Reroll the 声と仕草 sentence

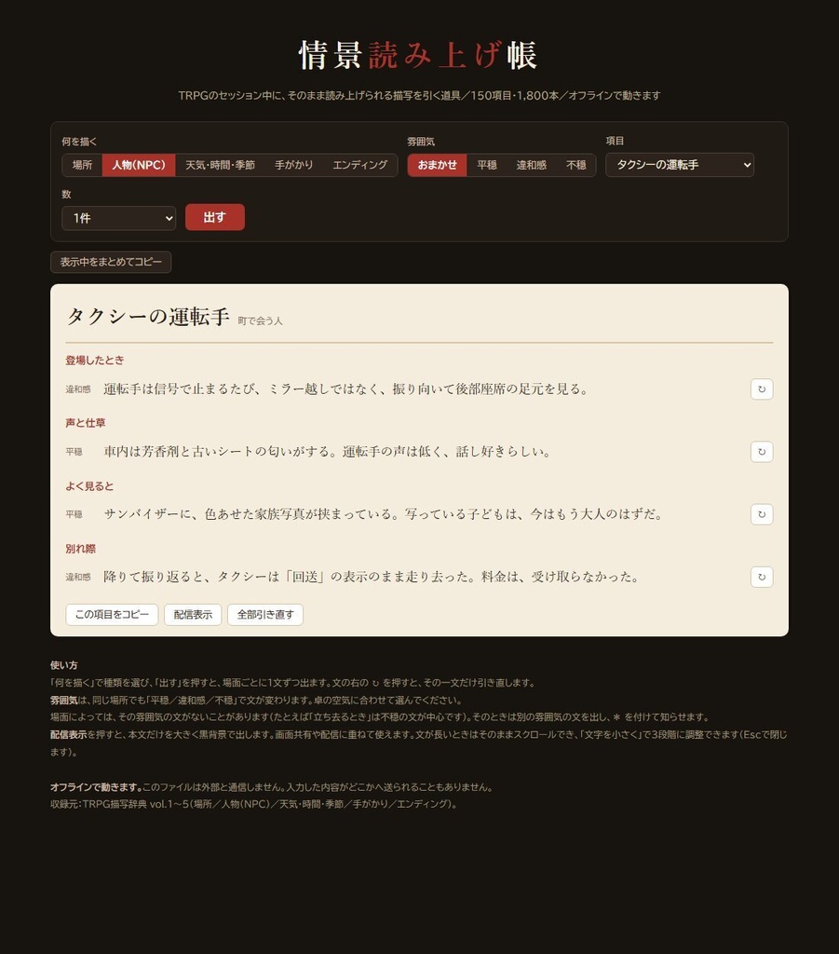click(761, 452)
